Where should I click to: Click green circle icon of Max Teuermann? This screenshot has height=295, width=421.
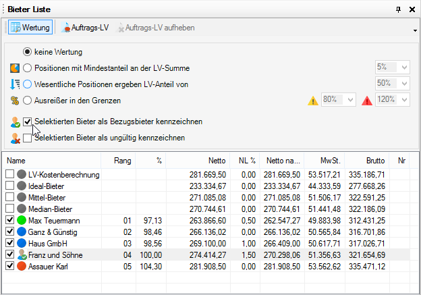[22, 220]
